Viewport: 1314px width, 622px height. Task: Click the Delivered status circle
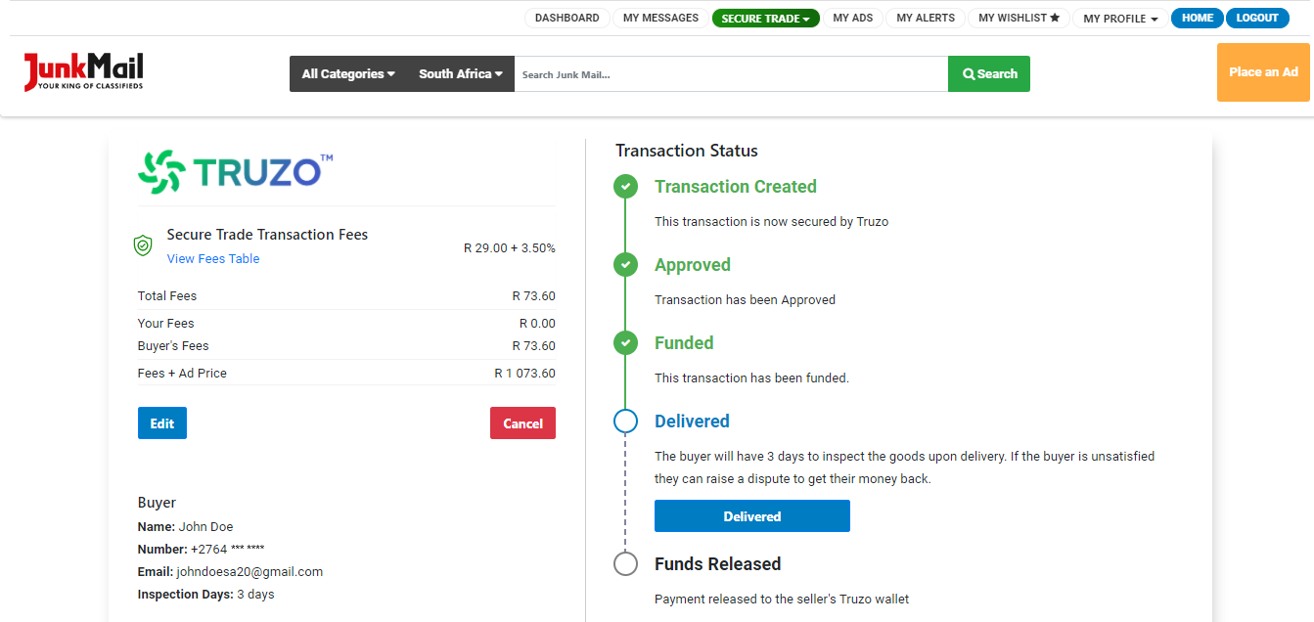tap(625, 421)
